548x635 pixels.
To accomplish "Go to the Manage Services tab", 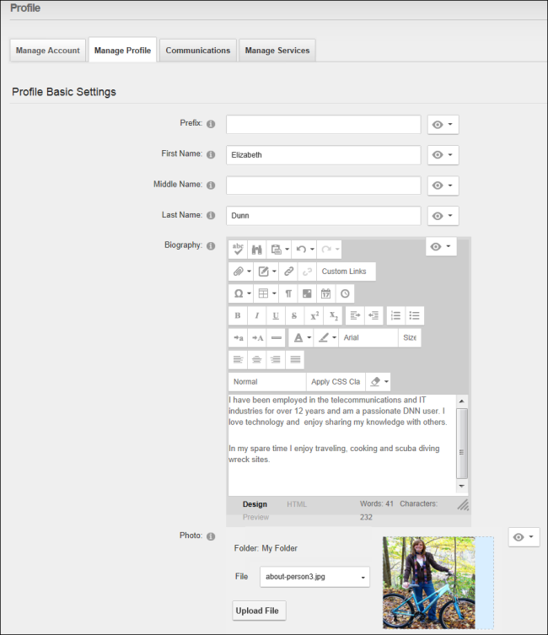I will (x=277, y=51).
